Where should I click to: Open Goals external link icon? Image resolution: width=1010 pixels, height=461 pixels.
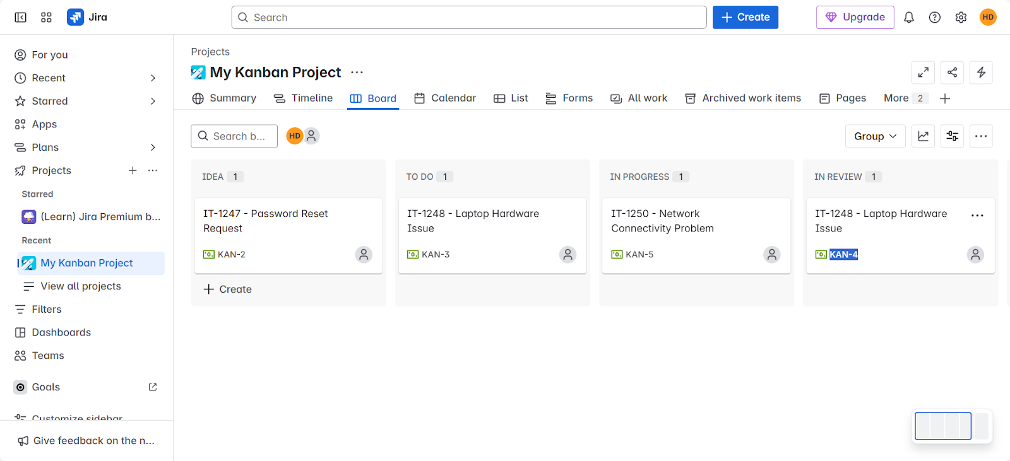click(153, 387)
